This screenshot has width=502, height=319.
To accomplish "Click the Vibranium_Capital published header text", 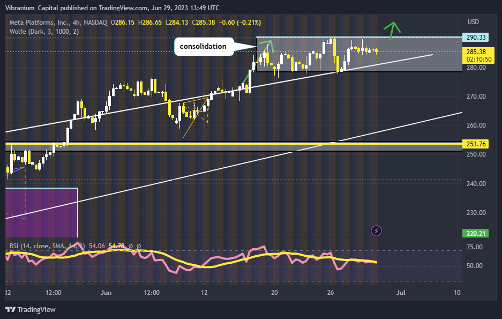I will (x=113, y=8).
